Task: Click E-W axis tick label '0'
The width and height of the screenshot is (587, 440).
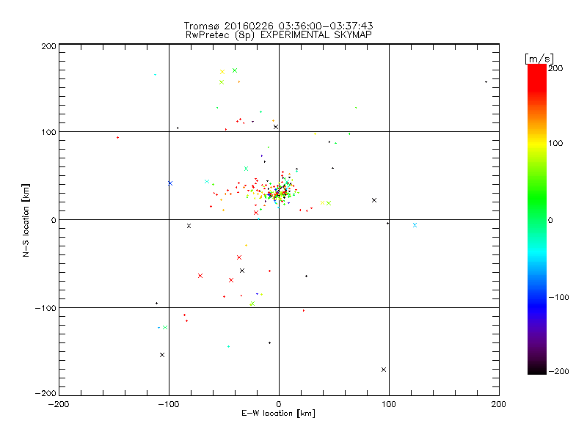Action: tap(279, 405)
